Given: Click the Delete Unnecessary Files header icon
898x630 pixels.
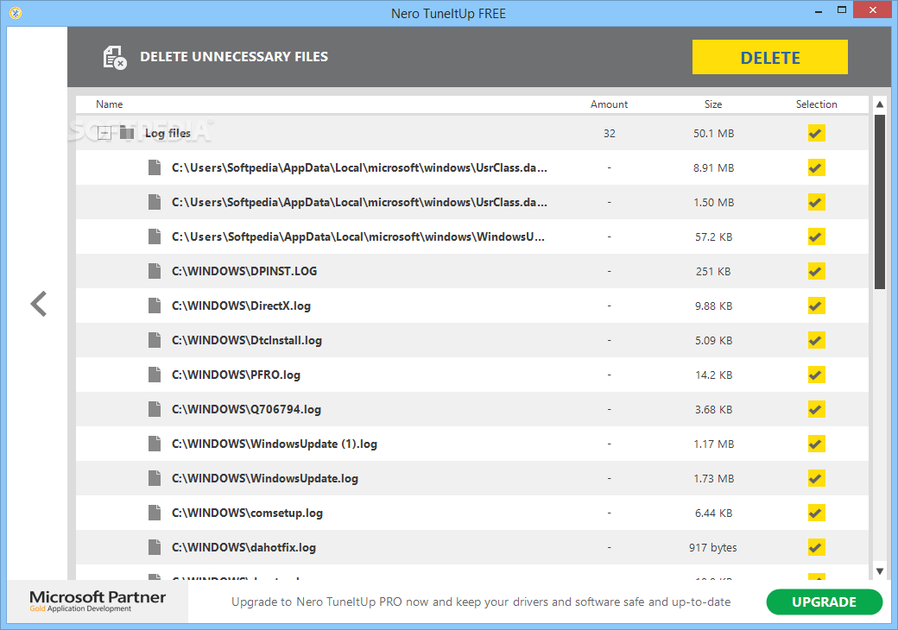Looking at the screenshot, I should point(115,57).
